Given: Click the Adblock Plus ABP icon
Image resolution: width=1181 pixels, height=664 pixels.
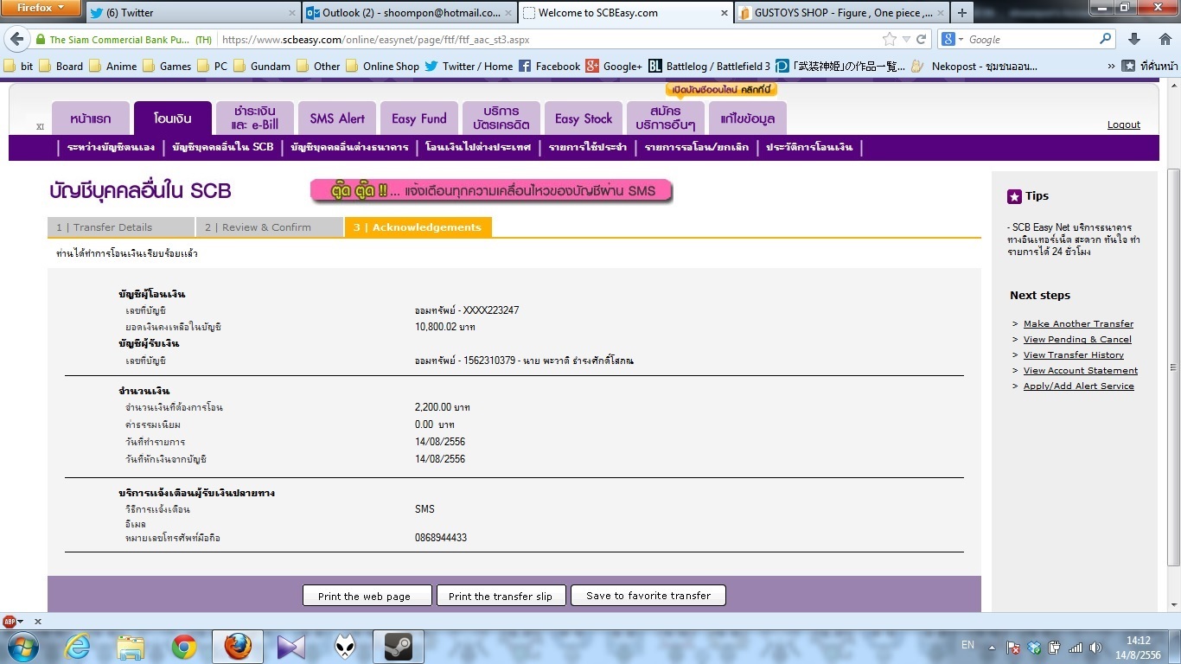Looking at the screenshot, I should tap(11, 621).
